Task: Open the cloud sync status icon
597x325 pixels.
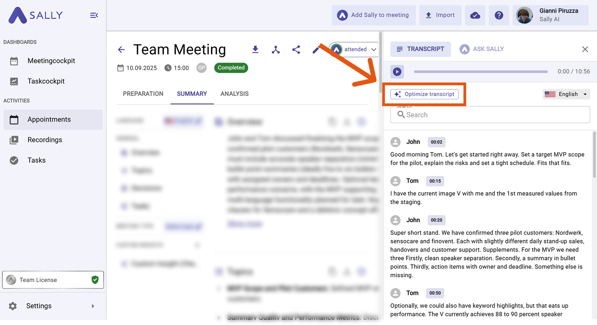Action: coord(475,15)
